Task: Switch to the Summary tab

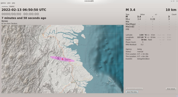Action: pos(5,6)
